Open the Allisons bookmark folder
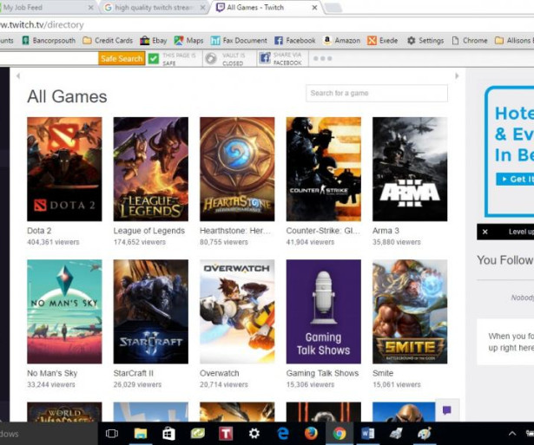The image size is (534, 445). point(514,41)
